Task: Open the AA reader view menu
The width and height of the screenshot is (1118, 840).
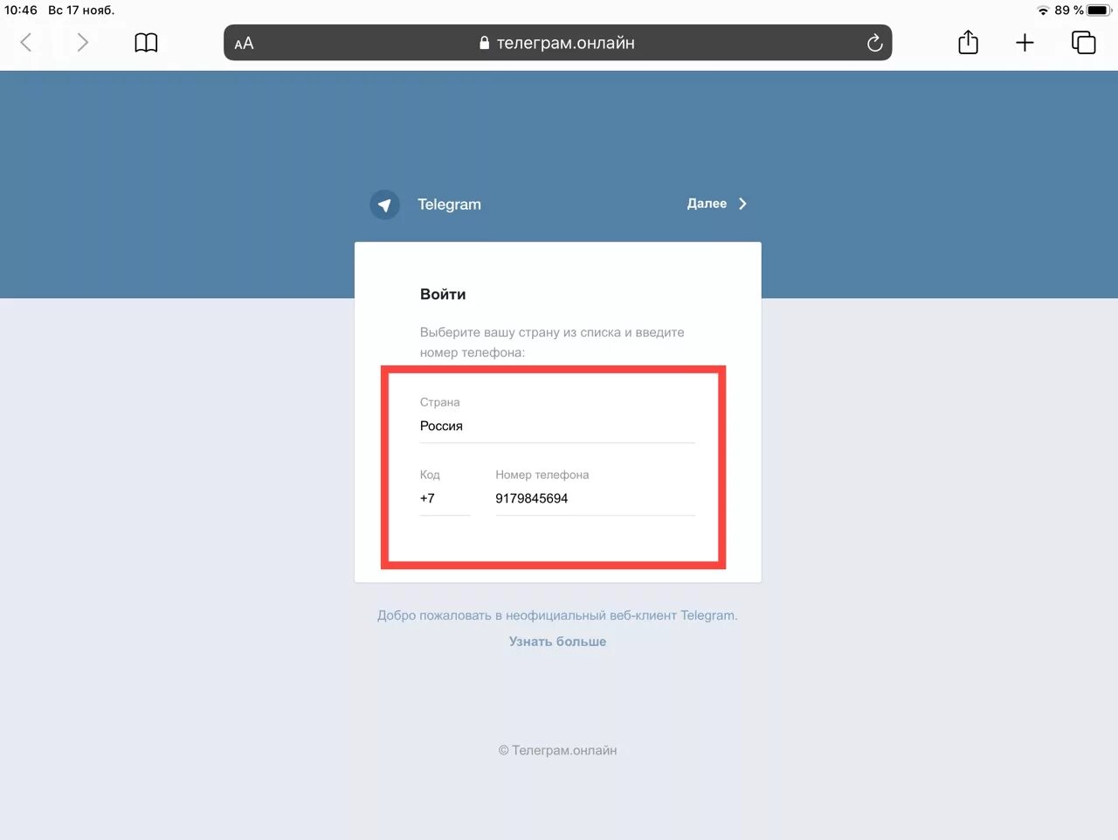Action: click(x=244, y=43)
